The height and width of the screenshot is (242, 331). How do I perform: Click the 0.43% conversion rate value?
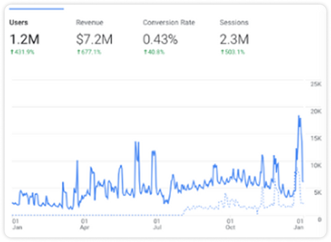tap(160, 39)
